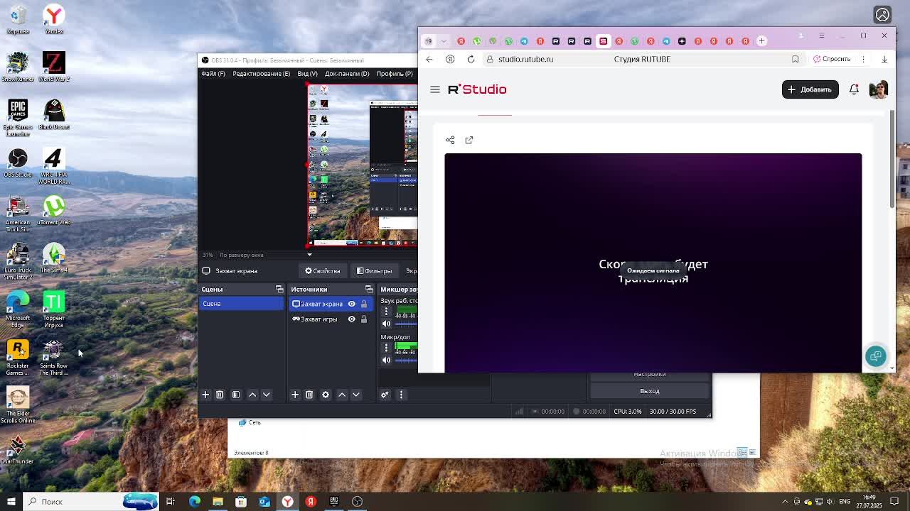
Task: Click the 'Настройки' button in OBS controls
Action: (x=650, y=375)
